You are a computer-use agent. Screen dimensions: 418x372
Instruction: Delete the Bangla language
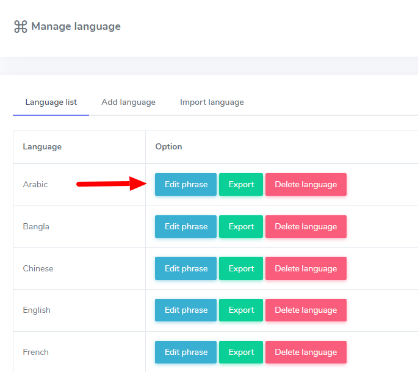306,227
